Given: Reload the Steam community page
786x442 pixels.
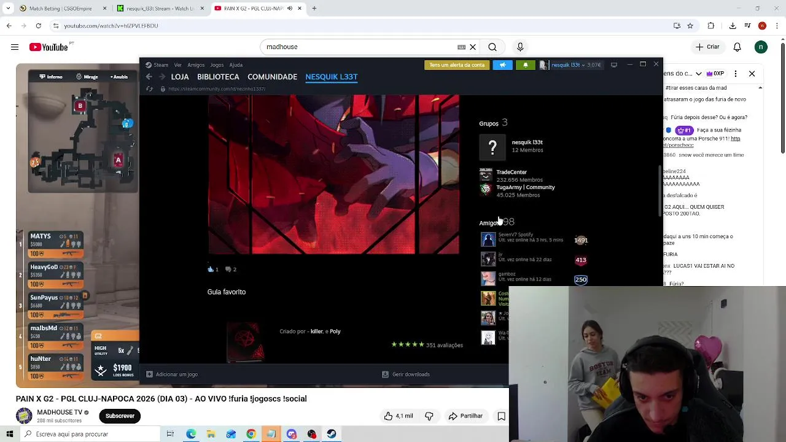Looking at the screenshot, I should point(149,89).
